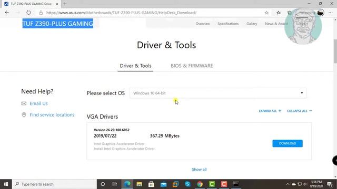This screenshot has width=337, height=189.
Task: Open red Camtasia recorder taskbar icon
Action: tap(224, 184)
